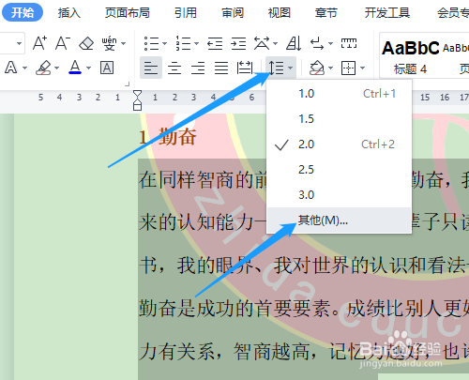Select the 标题 4 heading style
469x380 pixels.
click(x=410, y=56)
